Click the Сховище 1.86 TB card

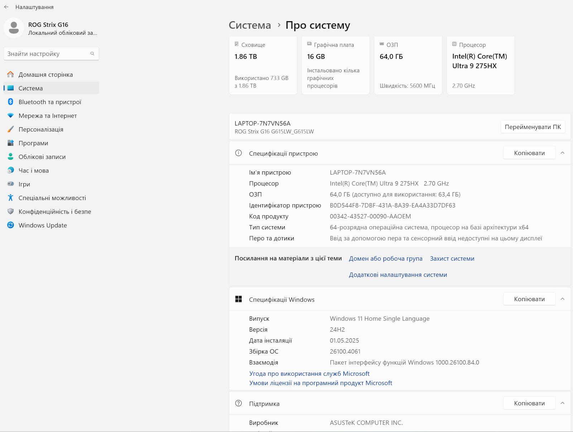(x=263, y=65)
